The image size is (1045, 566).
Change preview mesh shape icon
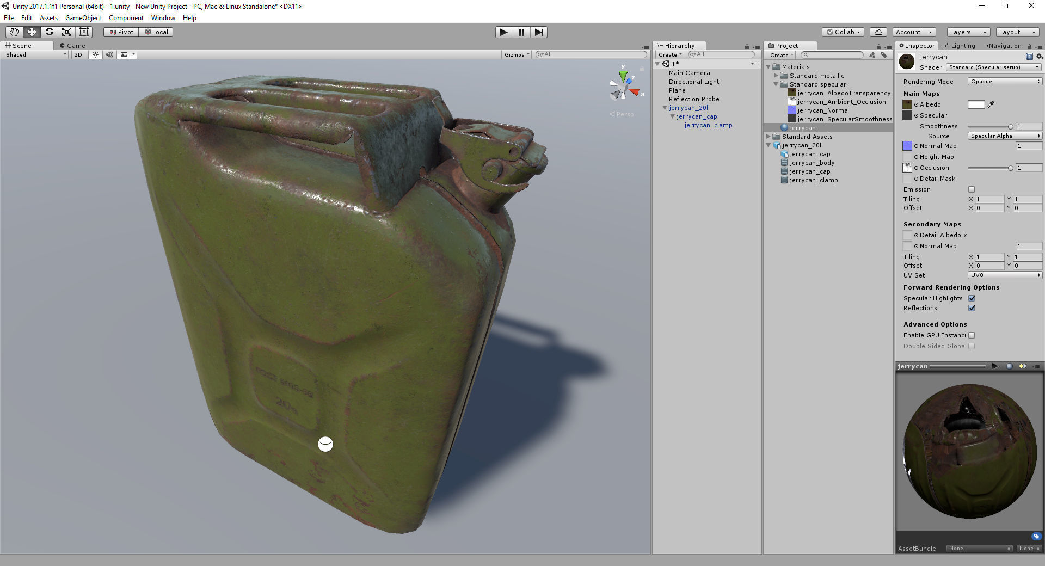1009,366
